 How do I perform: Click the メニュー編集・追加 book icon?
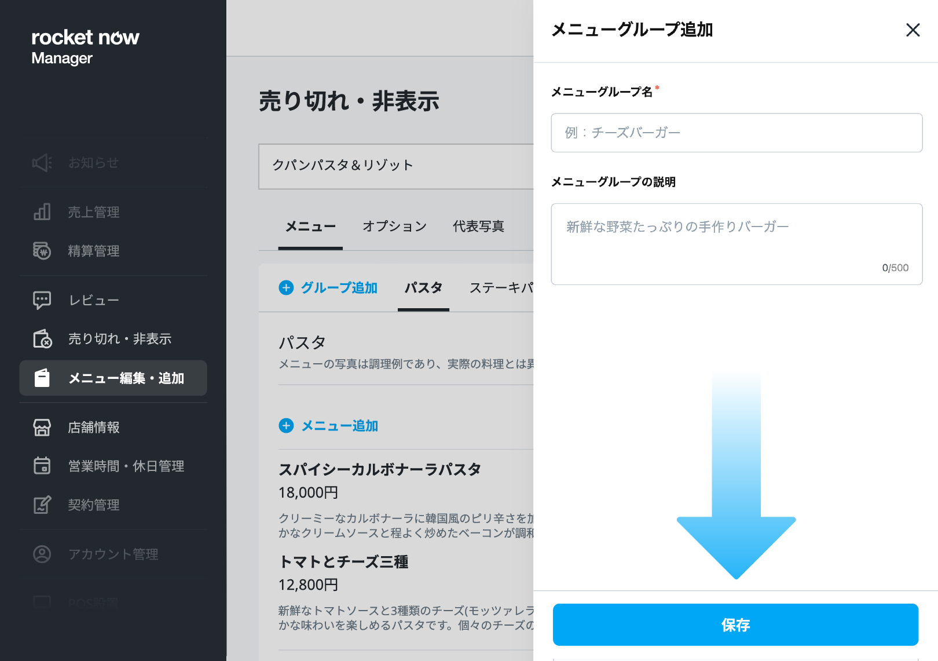tap(42, 378)
